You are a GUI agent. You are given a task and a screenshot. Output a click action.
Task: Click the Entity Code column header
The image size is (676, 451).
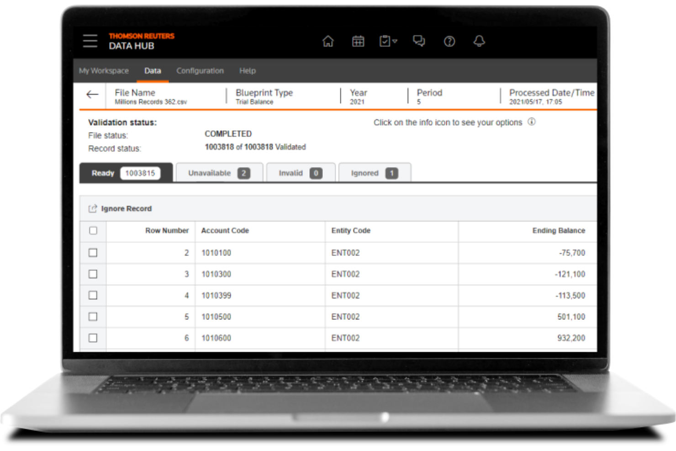point(351,231)
